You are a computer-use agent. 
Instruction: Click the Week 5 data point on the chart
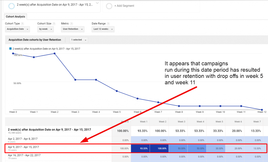click(116, 91)
